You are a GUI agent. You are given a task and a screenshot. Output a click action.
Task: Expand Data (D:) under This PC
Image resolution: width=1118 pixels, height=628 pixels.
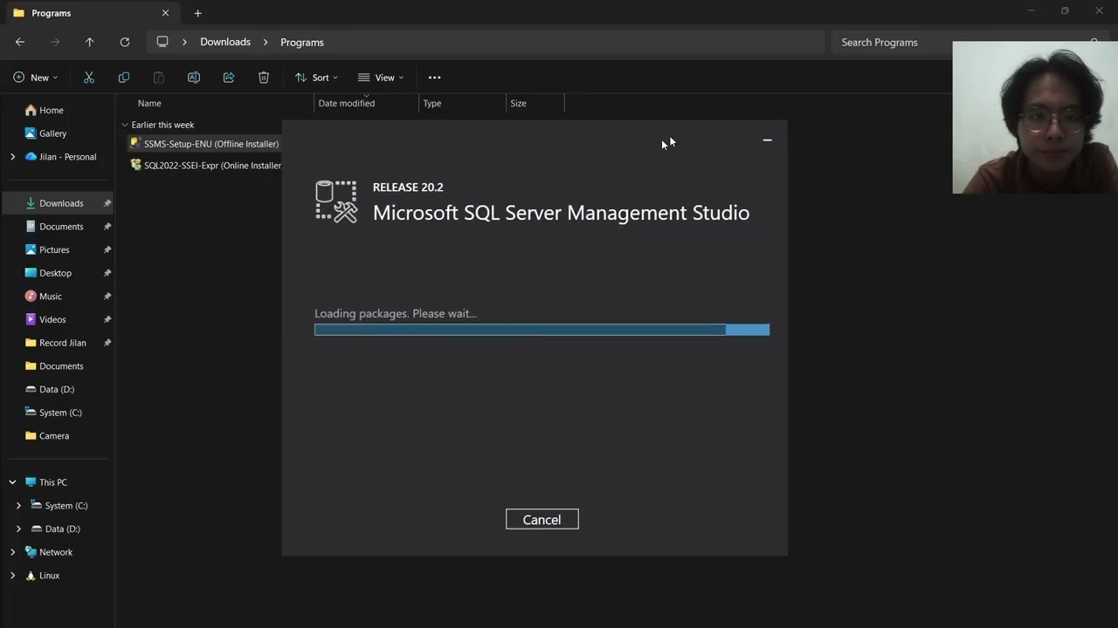(x=18, y=529)
